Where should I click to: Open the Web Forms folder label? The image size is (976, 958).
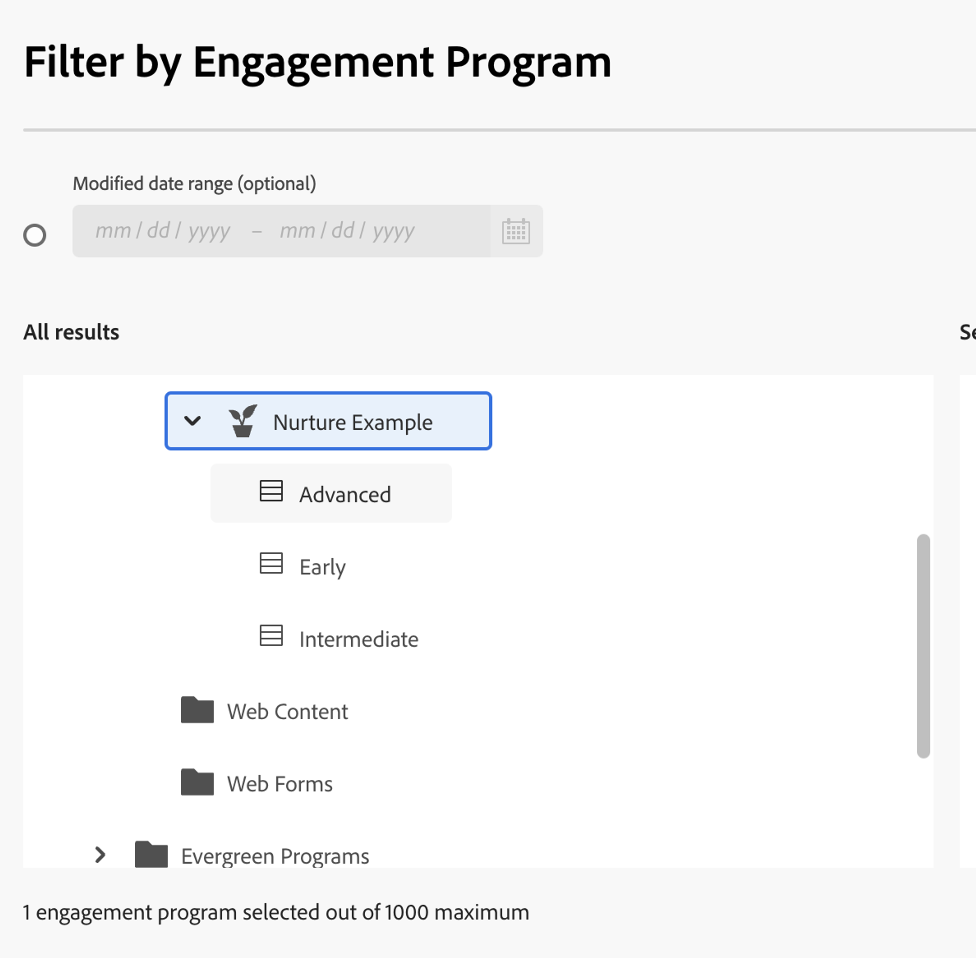click(x=279, y=784)
